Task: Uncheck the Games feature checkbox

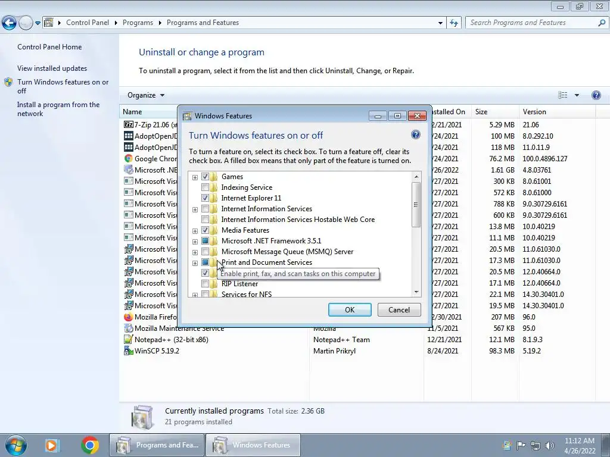Action: click(205, 177)
